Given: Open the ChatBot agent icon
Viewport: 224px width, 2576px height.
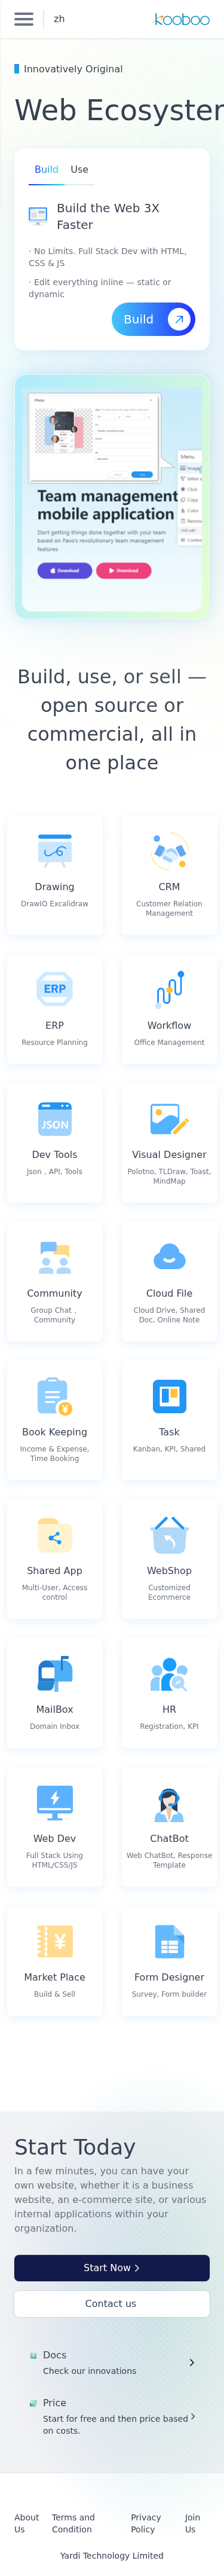Looking at the screenshot, I should click(x=169, y=1802).
